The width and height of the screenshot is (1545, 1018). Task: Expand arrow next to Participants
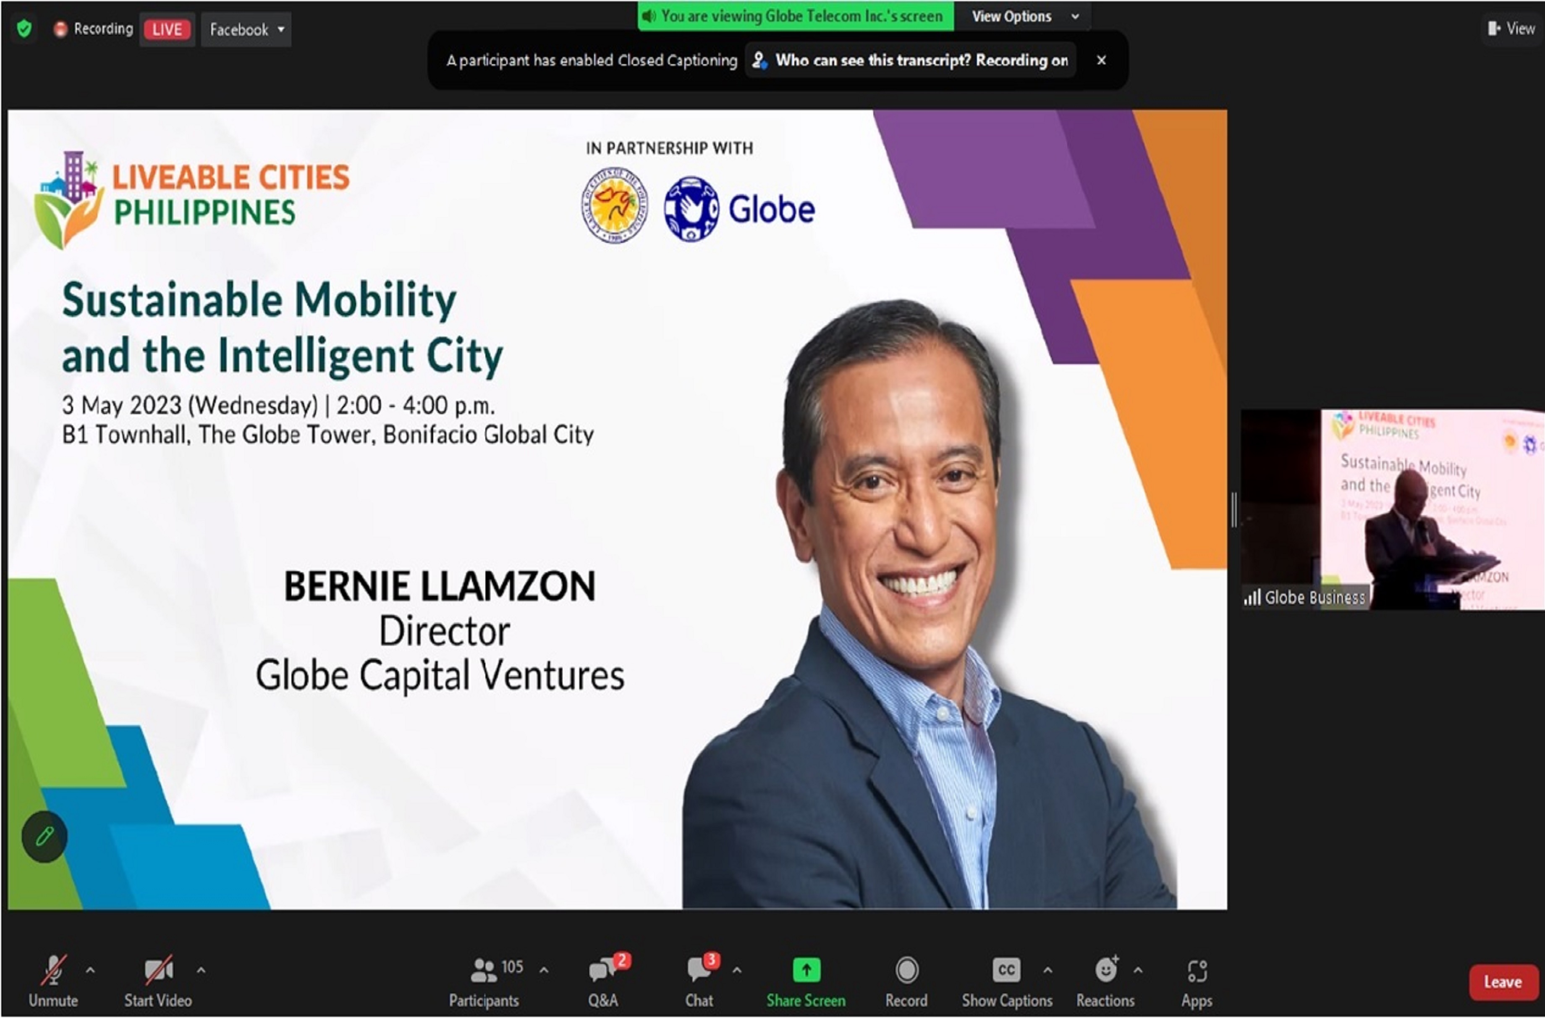(x=544, y=970)
